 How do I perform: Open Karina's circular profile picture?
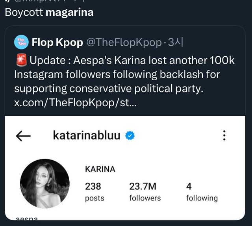point(44,183)
